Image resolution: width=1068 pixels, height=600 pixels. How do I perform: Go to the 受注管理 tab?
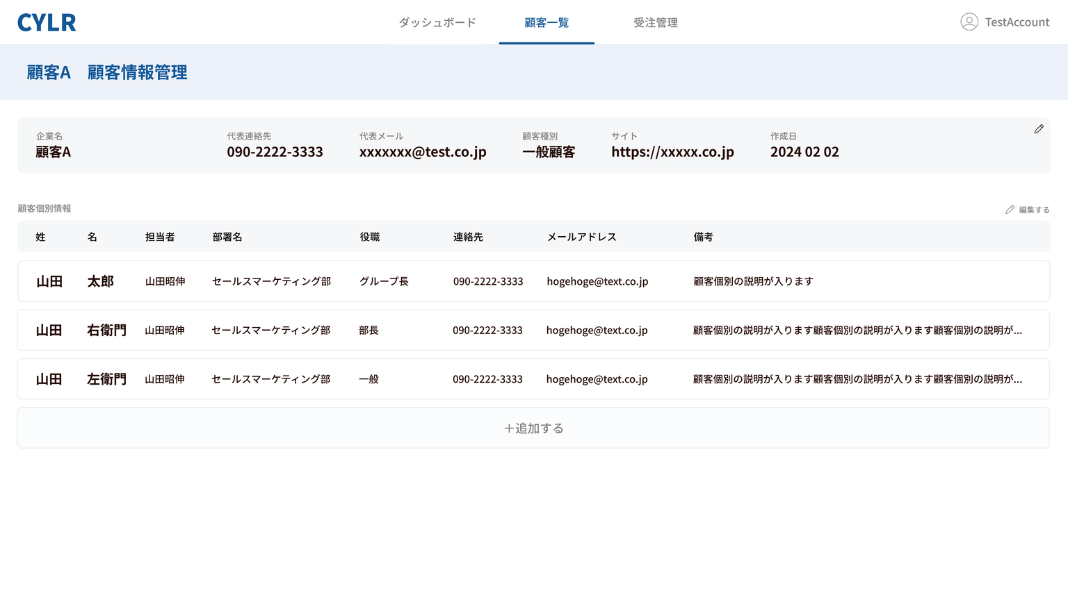[655, 23]
